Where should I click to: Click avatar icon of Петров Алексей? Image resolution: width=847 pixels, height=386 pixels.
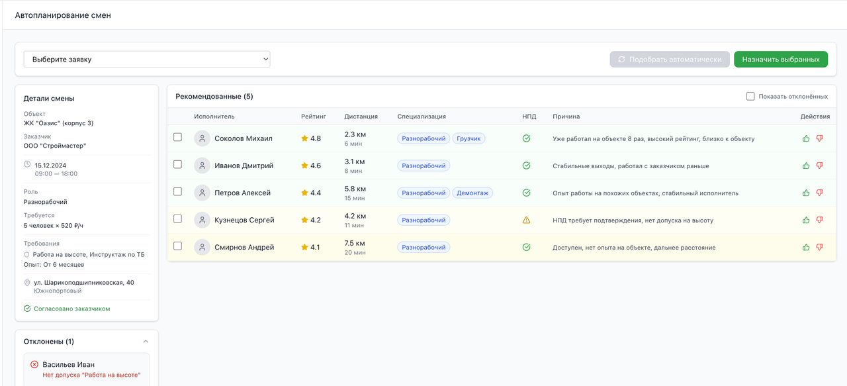pos(202,193)
